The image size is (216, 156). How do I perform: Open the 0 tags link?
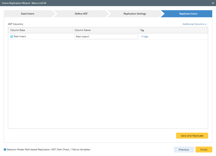(145, 37)
